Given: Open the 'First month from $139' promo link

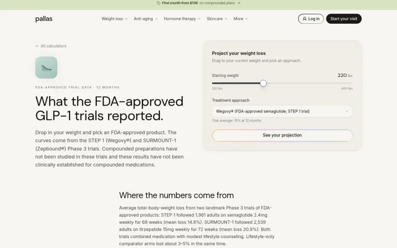Looking at the screenshot, I should coord(198,3).
